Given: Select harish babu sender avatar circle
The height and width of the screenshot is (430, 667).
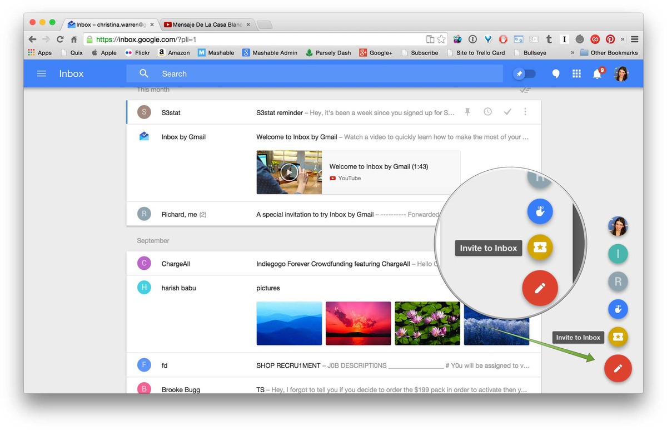Looking at the screenshot, I should pyautogui.click(x=144, y=288).
